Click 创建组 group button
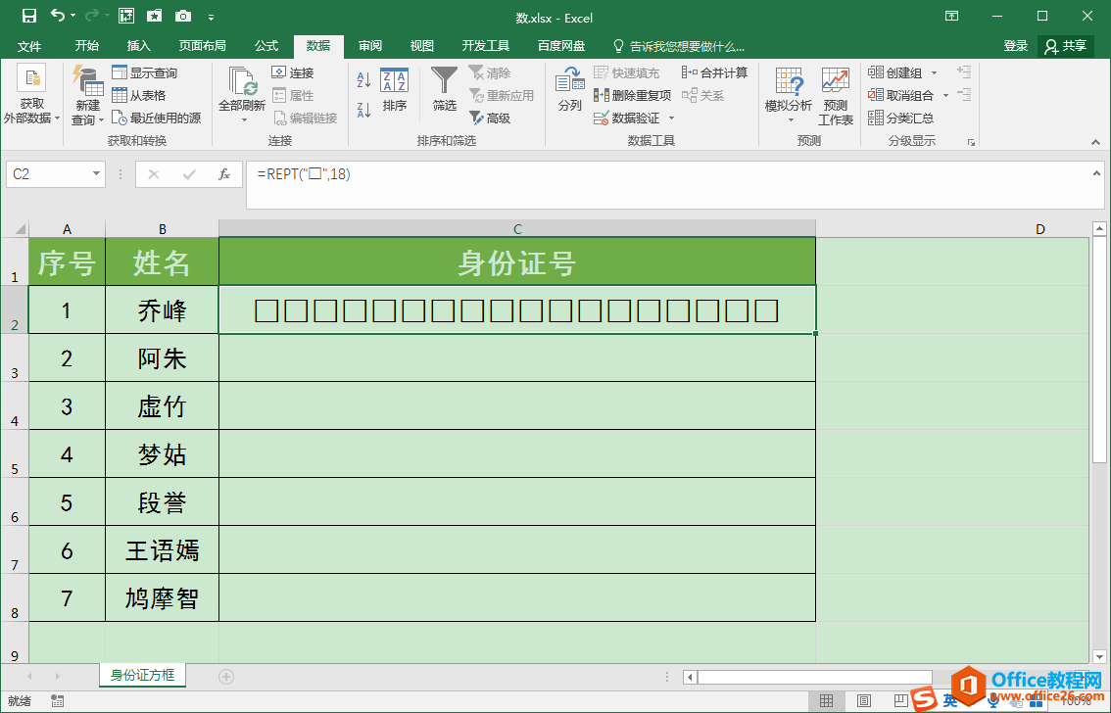 [895, 72]
